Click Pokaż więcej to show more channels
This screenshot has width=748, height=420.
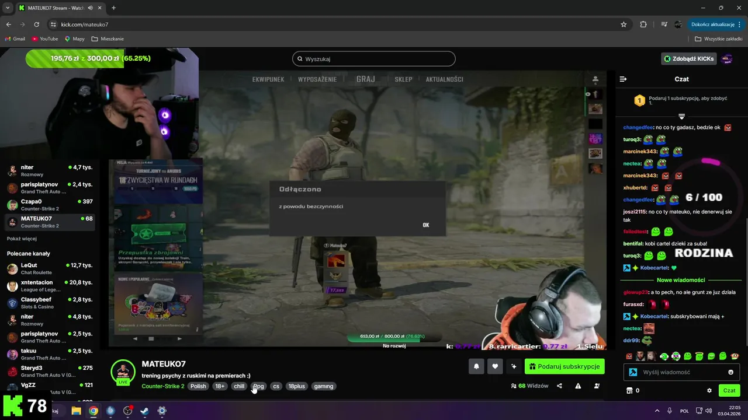(x=22, y=239)
